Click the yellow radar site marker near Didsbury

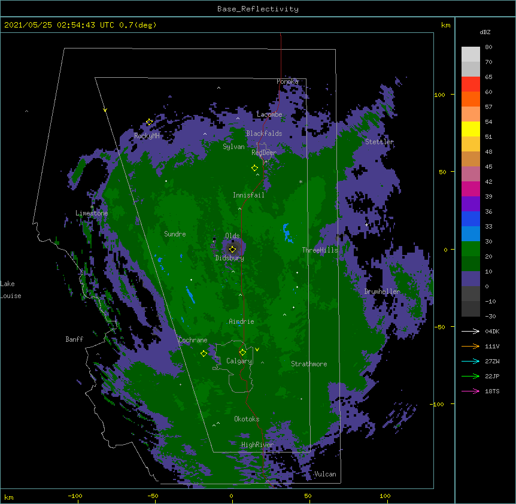pyautogui.click(x=232, y=249)
